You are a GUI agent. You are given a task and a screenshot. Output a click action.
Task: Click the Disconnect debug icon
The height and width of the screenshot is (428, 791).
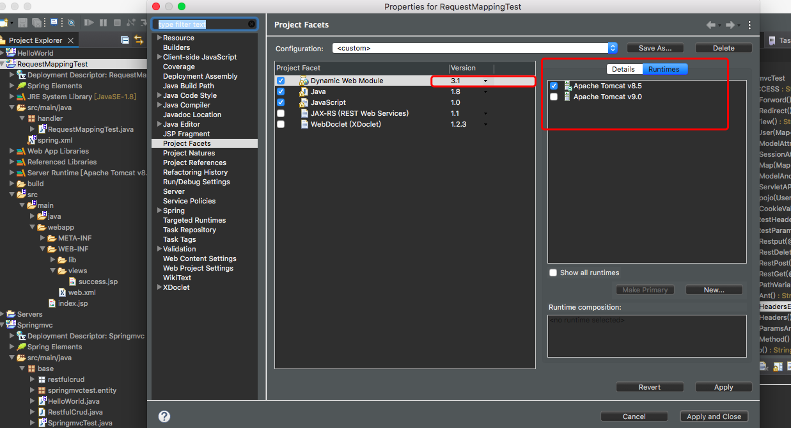130,22
